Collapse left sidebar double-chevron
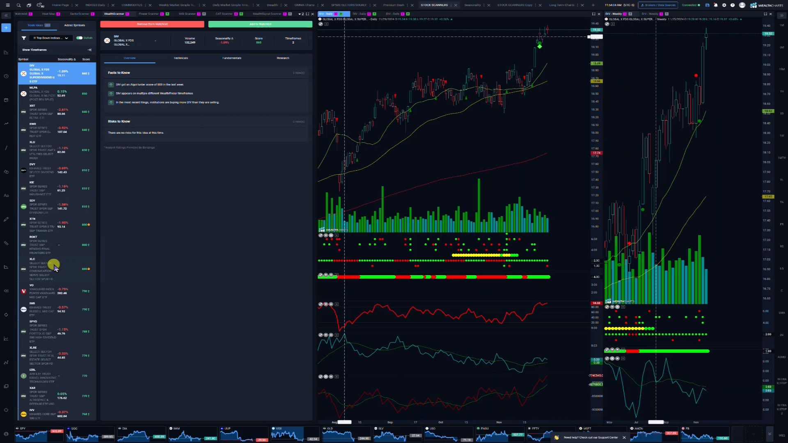The height and width of the screenshot is (443, 788). (6, 16)
